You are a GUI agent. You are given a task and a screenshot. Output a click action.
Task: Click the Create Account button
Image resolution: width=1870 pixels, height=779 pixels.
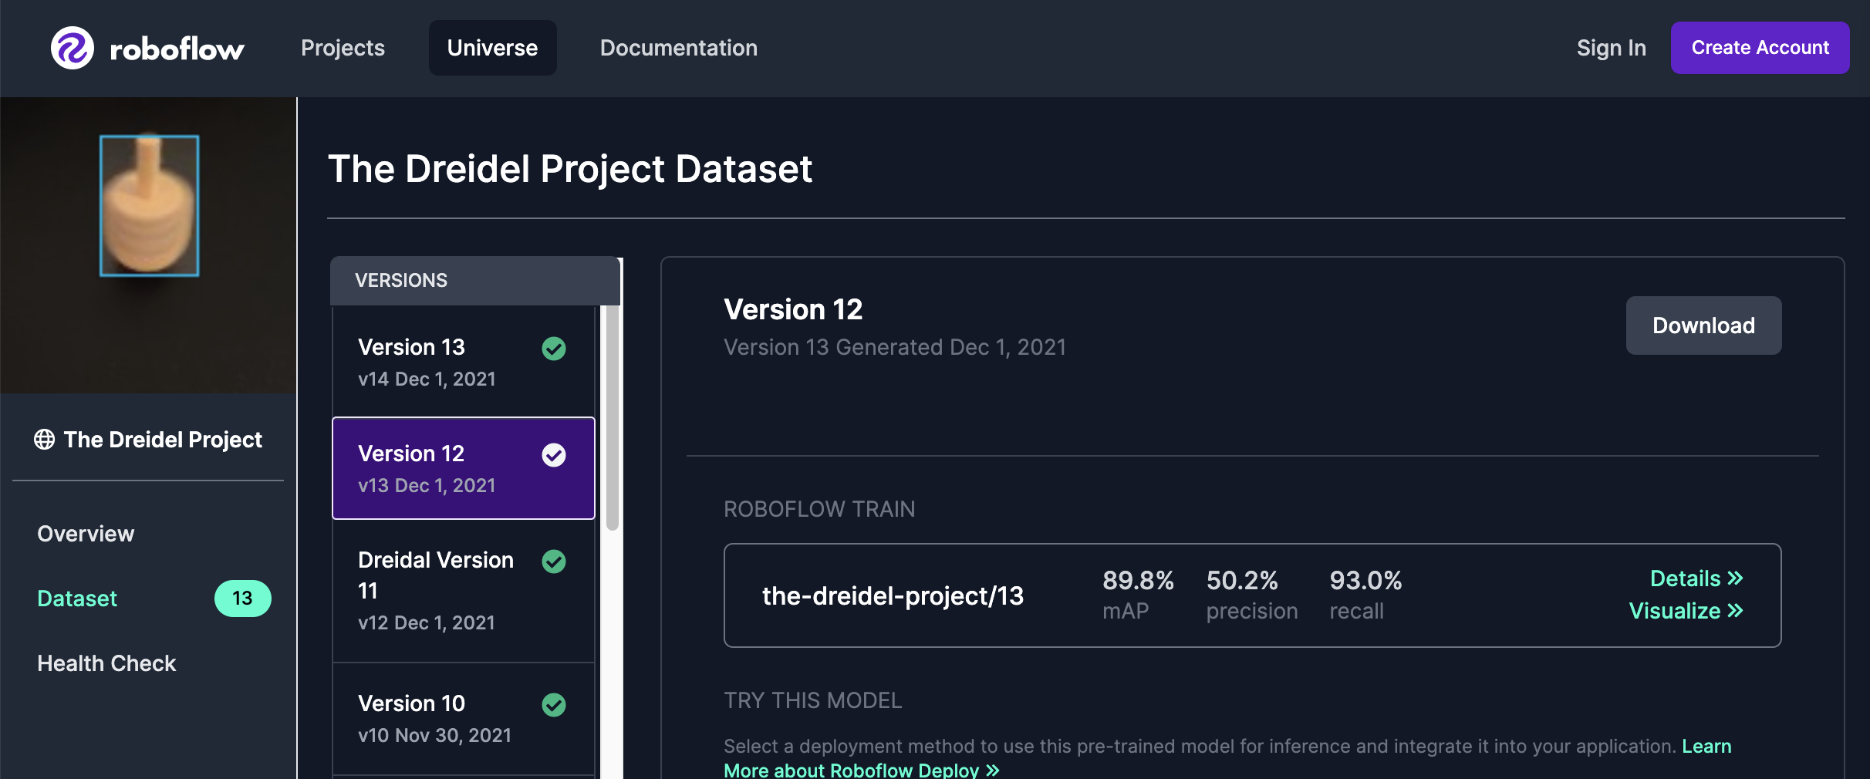tap(1760, 48)
